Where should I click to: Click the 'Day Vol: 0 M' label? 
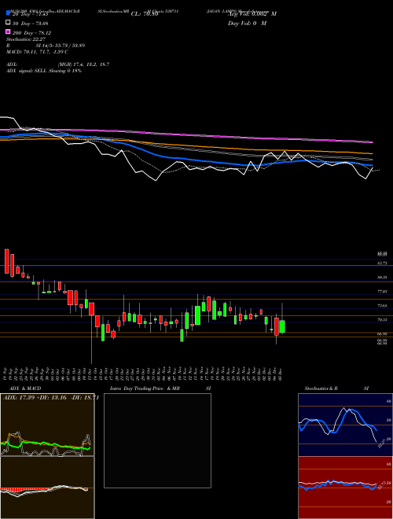[247, 23]
